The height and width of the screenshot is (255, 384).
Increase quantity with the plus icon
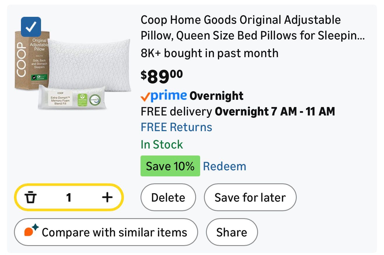[x=107, y=198]
